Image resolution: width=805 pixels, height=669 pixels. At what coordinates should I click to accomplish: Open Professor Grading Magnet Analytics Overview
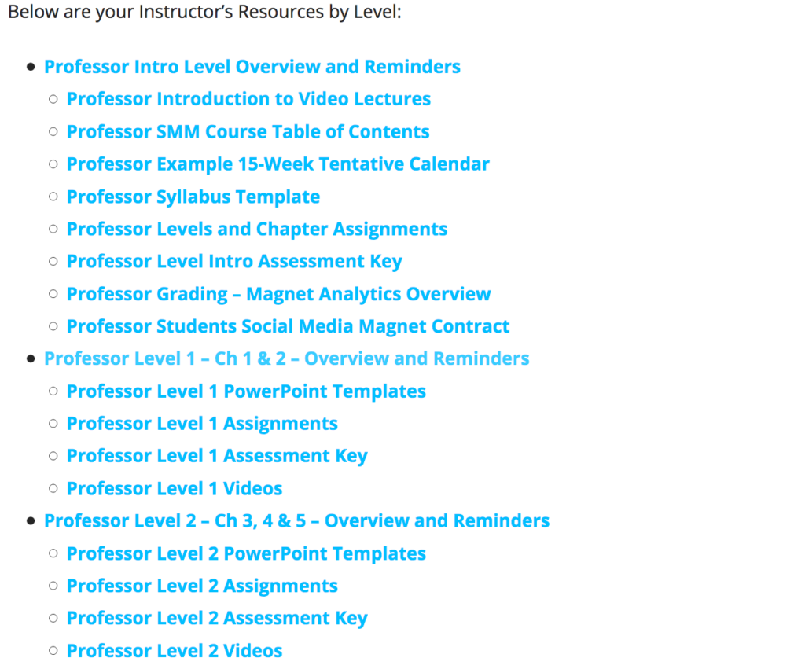pyautogui.click(x=279, y=294)
